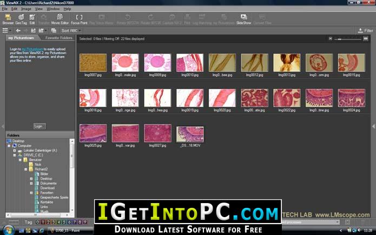The image size is (376, 235).
Task: Toggle tag label number 1
Action: [43, 222]
